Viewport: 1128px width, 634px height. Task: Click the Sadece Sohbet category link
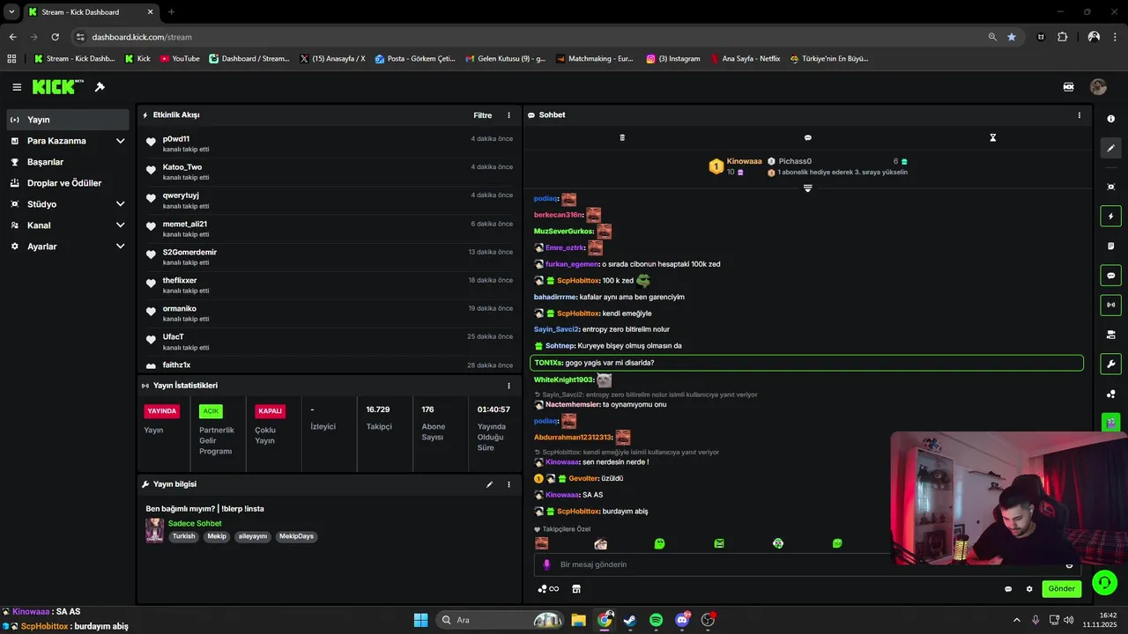[195, 523]
